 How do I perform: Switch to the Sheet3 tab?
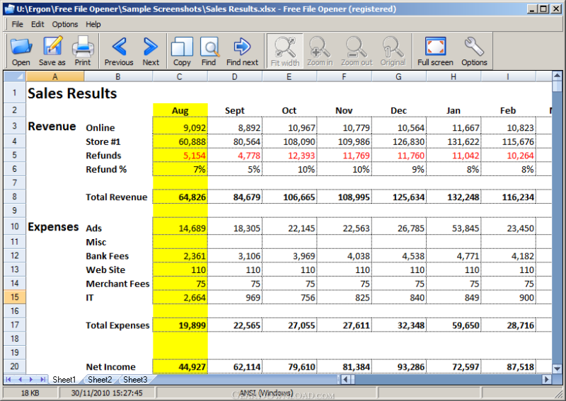(x=135, y=379)
